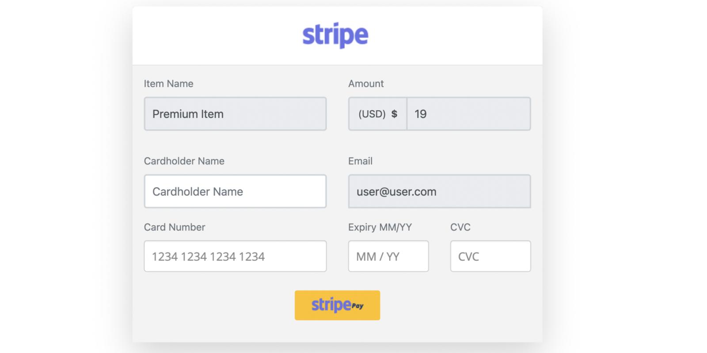
Task: Click the "Amount" label text
Action: pos(366,84)
